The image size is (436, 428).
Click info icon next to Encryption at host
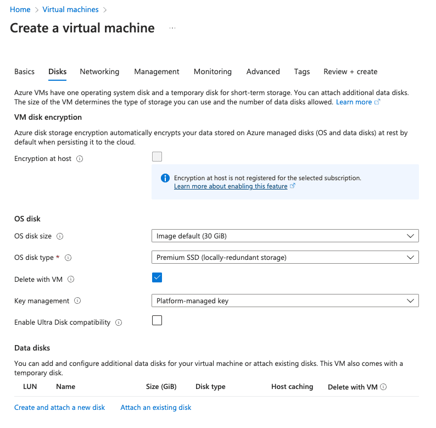coord(80,159)
